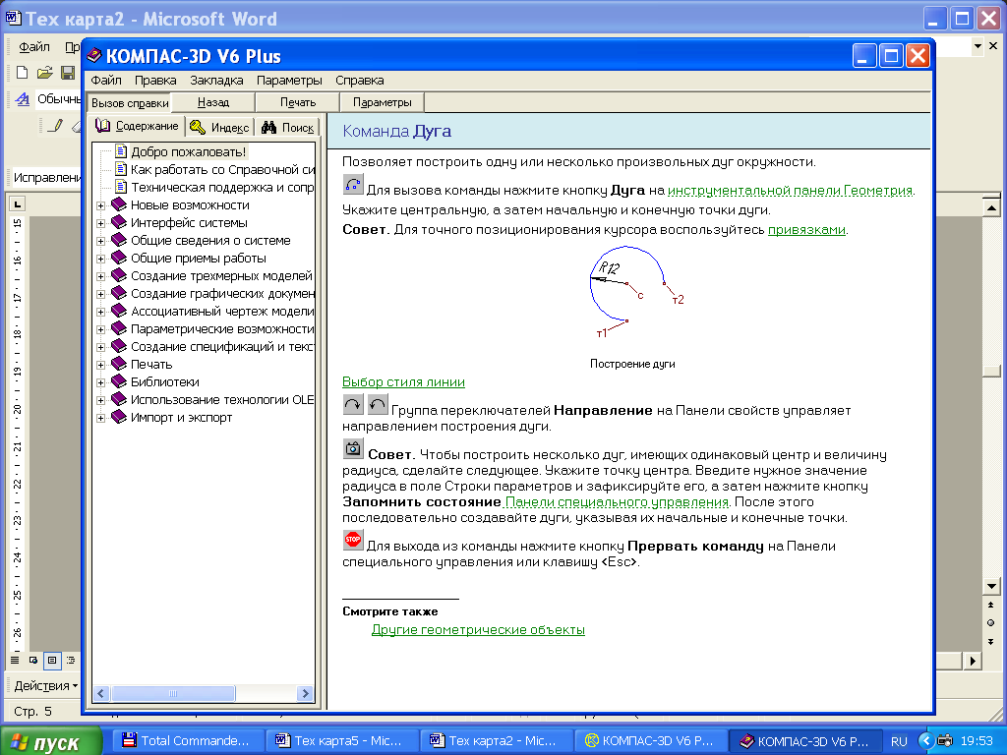Click Word's select browse object button
1007x755 pixels.
pyautogui.click(x=990, y=622)
